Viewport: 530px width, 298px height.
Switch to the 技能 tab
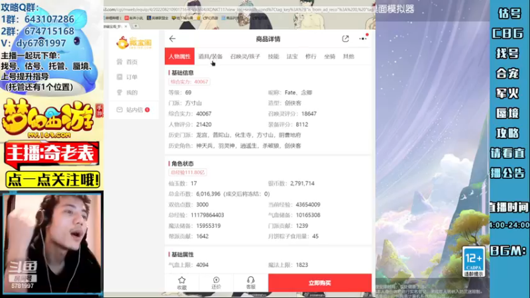pos(274,56)
